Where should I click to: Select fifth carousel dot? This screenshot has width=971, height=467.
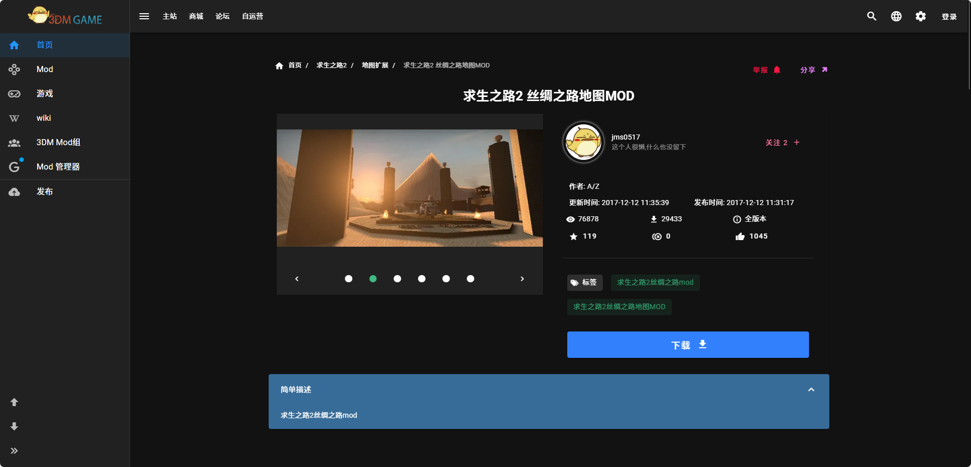point(446,279)
